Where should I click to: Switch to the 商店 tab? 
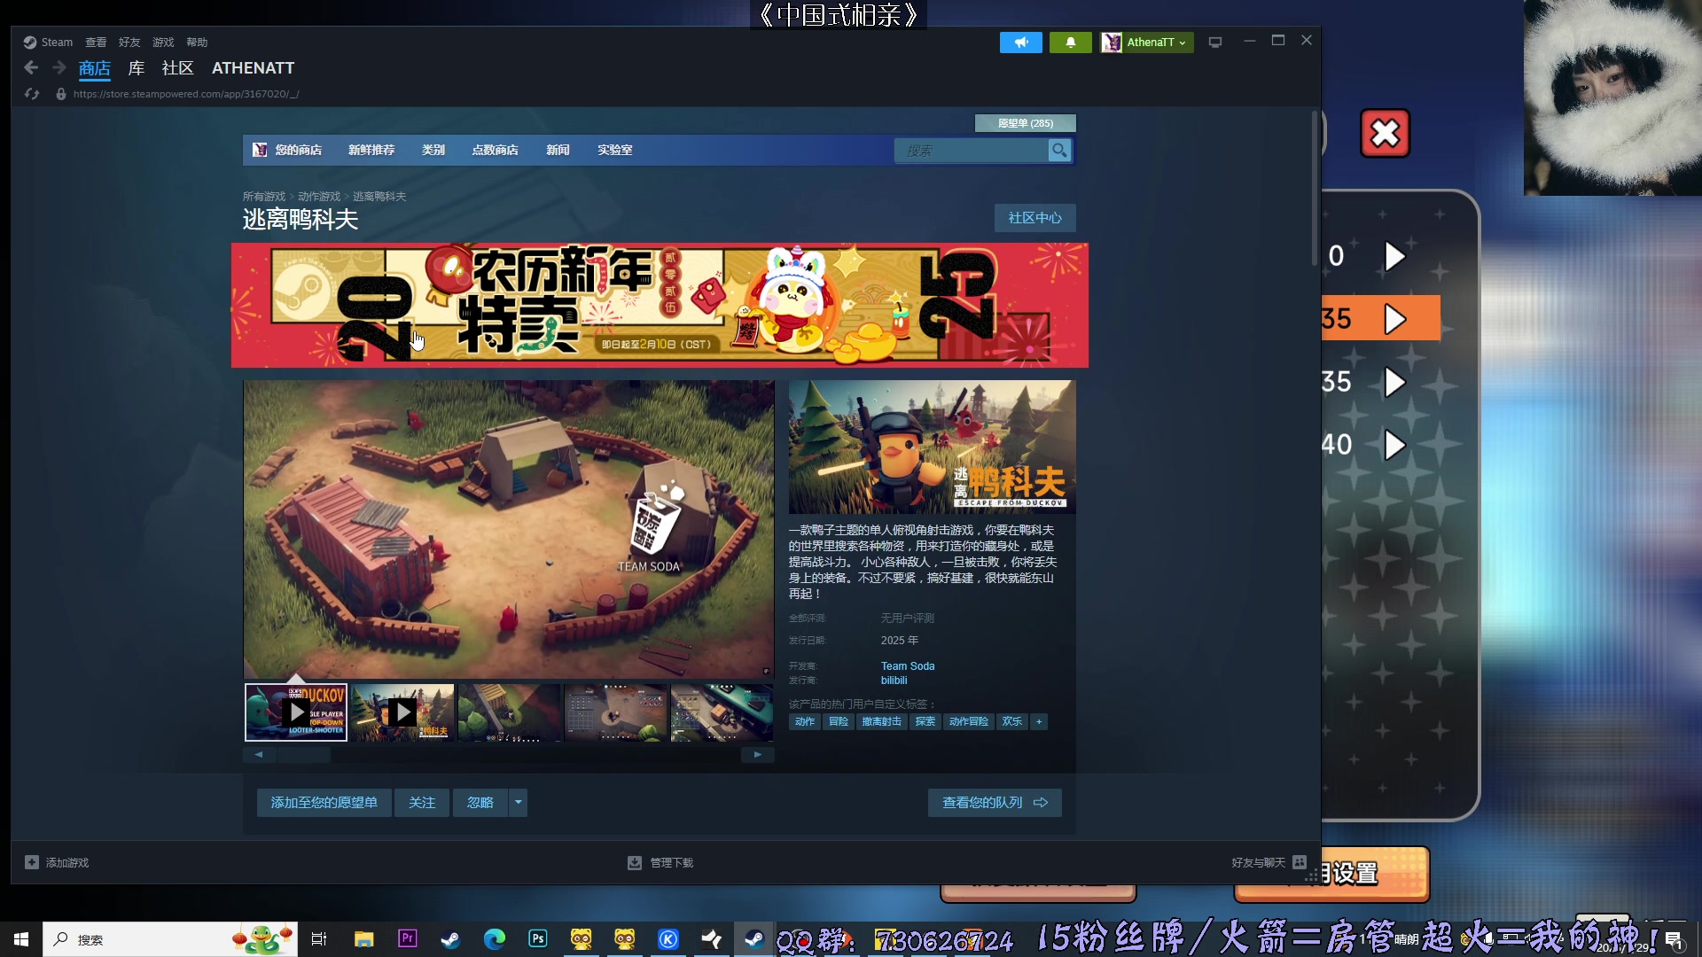click(95, 68)
